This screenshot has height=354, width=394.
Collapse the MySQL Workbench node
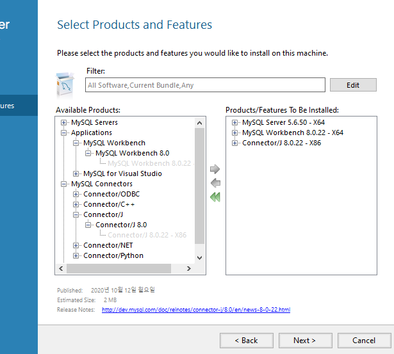click(76, 143)
